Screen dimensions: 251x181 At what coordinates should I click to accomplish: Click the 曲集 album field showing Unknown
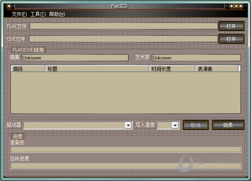click(x=75, y=58)
